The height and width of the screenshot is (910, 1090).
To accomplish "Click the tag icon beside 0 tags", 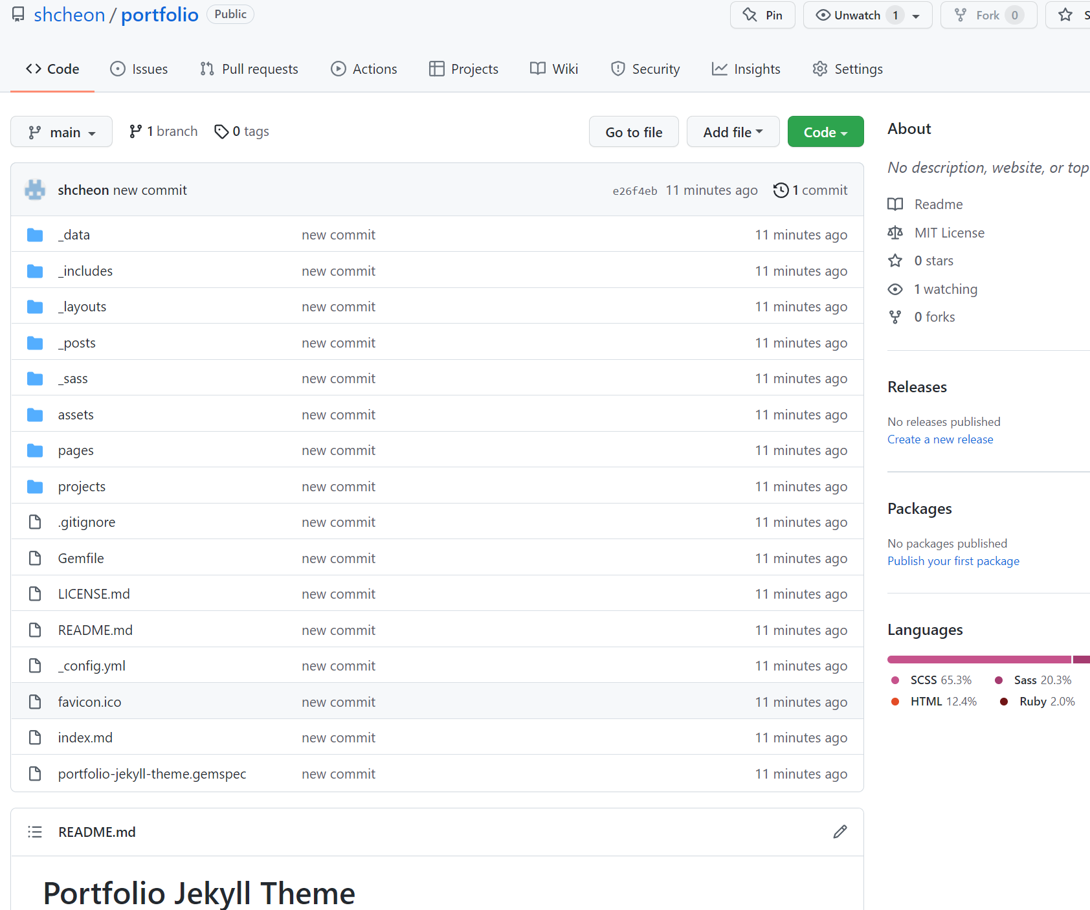I will (x=221, y=131).
